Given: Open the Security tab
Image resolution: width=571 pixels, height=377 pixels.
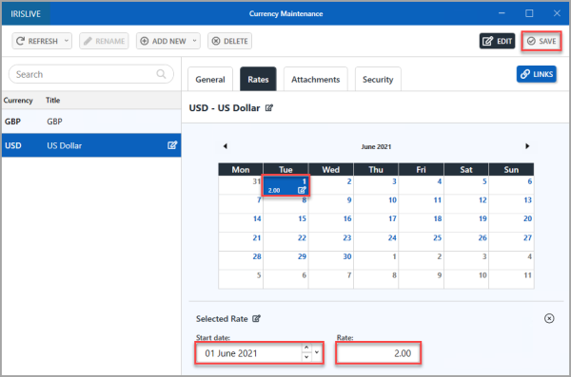Looking at the screenshot, I should pos(378,79).
